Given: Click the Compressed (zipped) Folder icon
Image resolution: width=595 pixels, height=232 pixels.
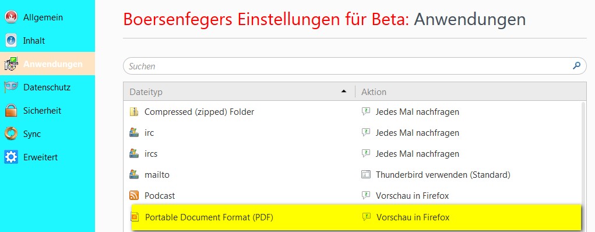Looking at the screenshot, I should (134, 112).
